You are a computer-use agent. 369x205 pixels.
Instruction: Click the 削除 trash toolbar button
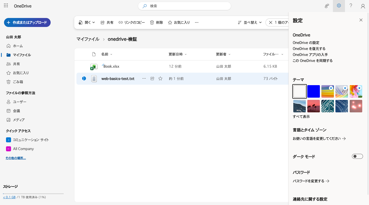click(156, 22)
